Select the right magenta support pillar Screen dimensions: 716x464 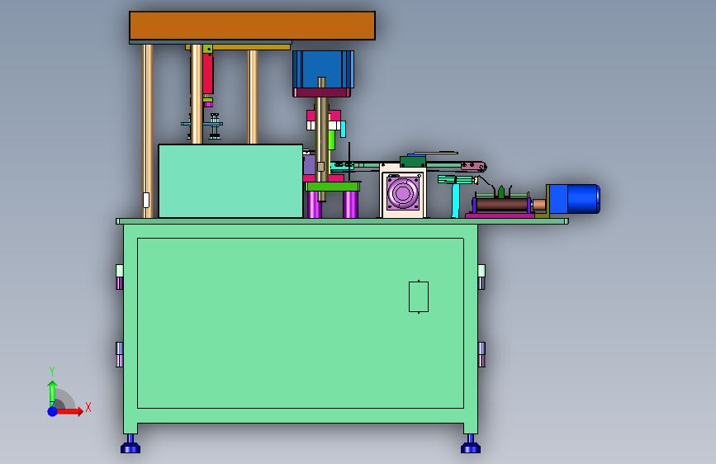pyautogui.click(x=350, y=205)
